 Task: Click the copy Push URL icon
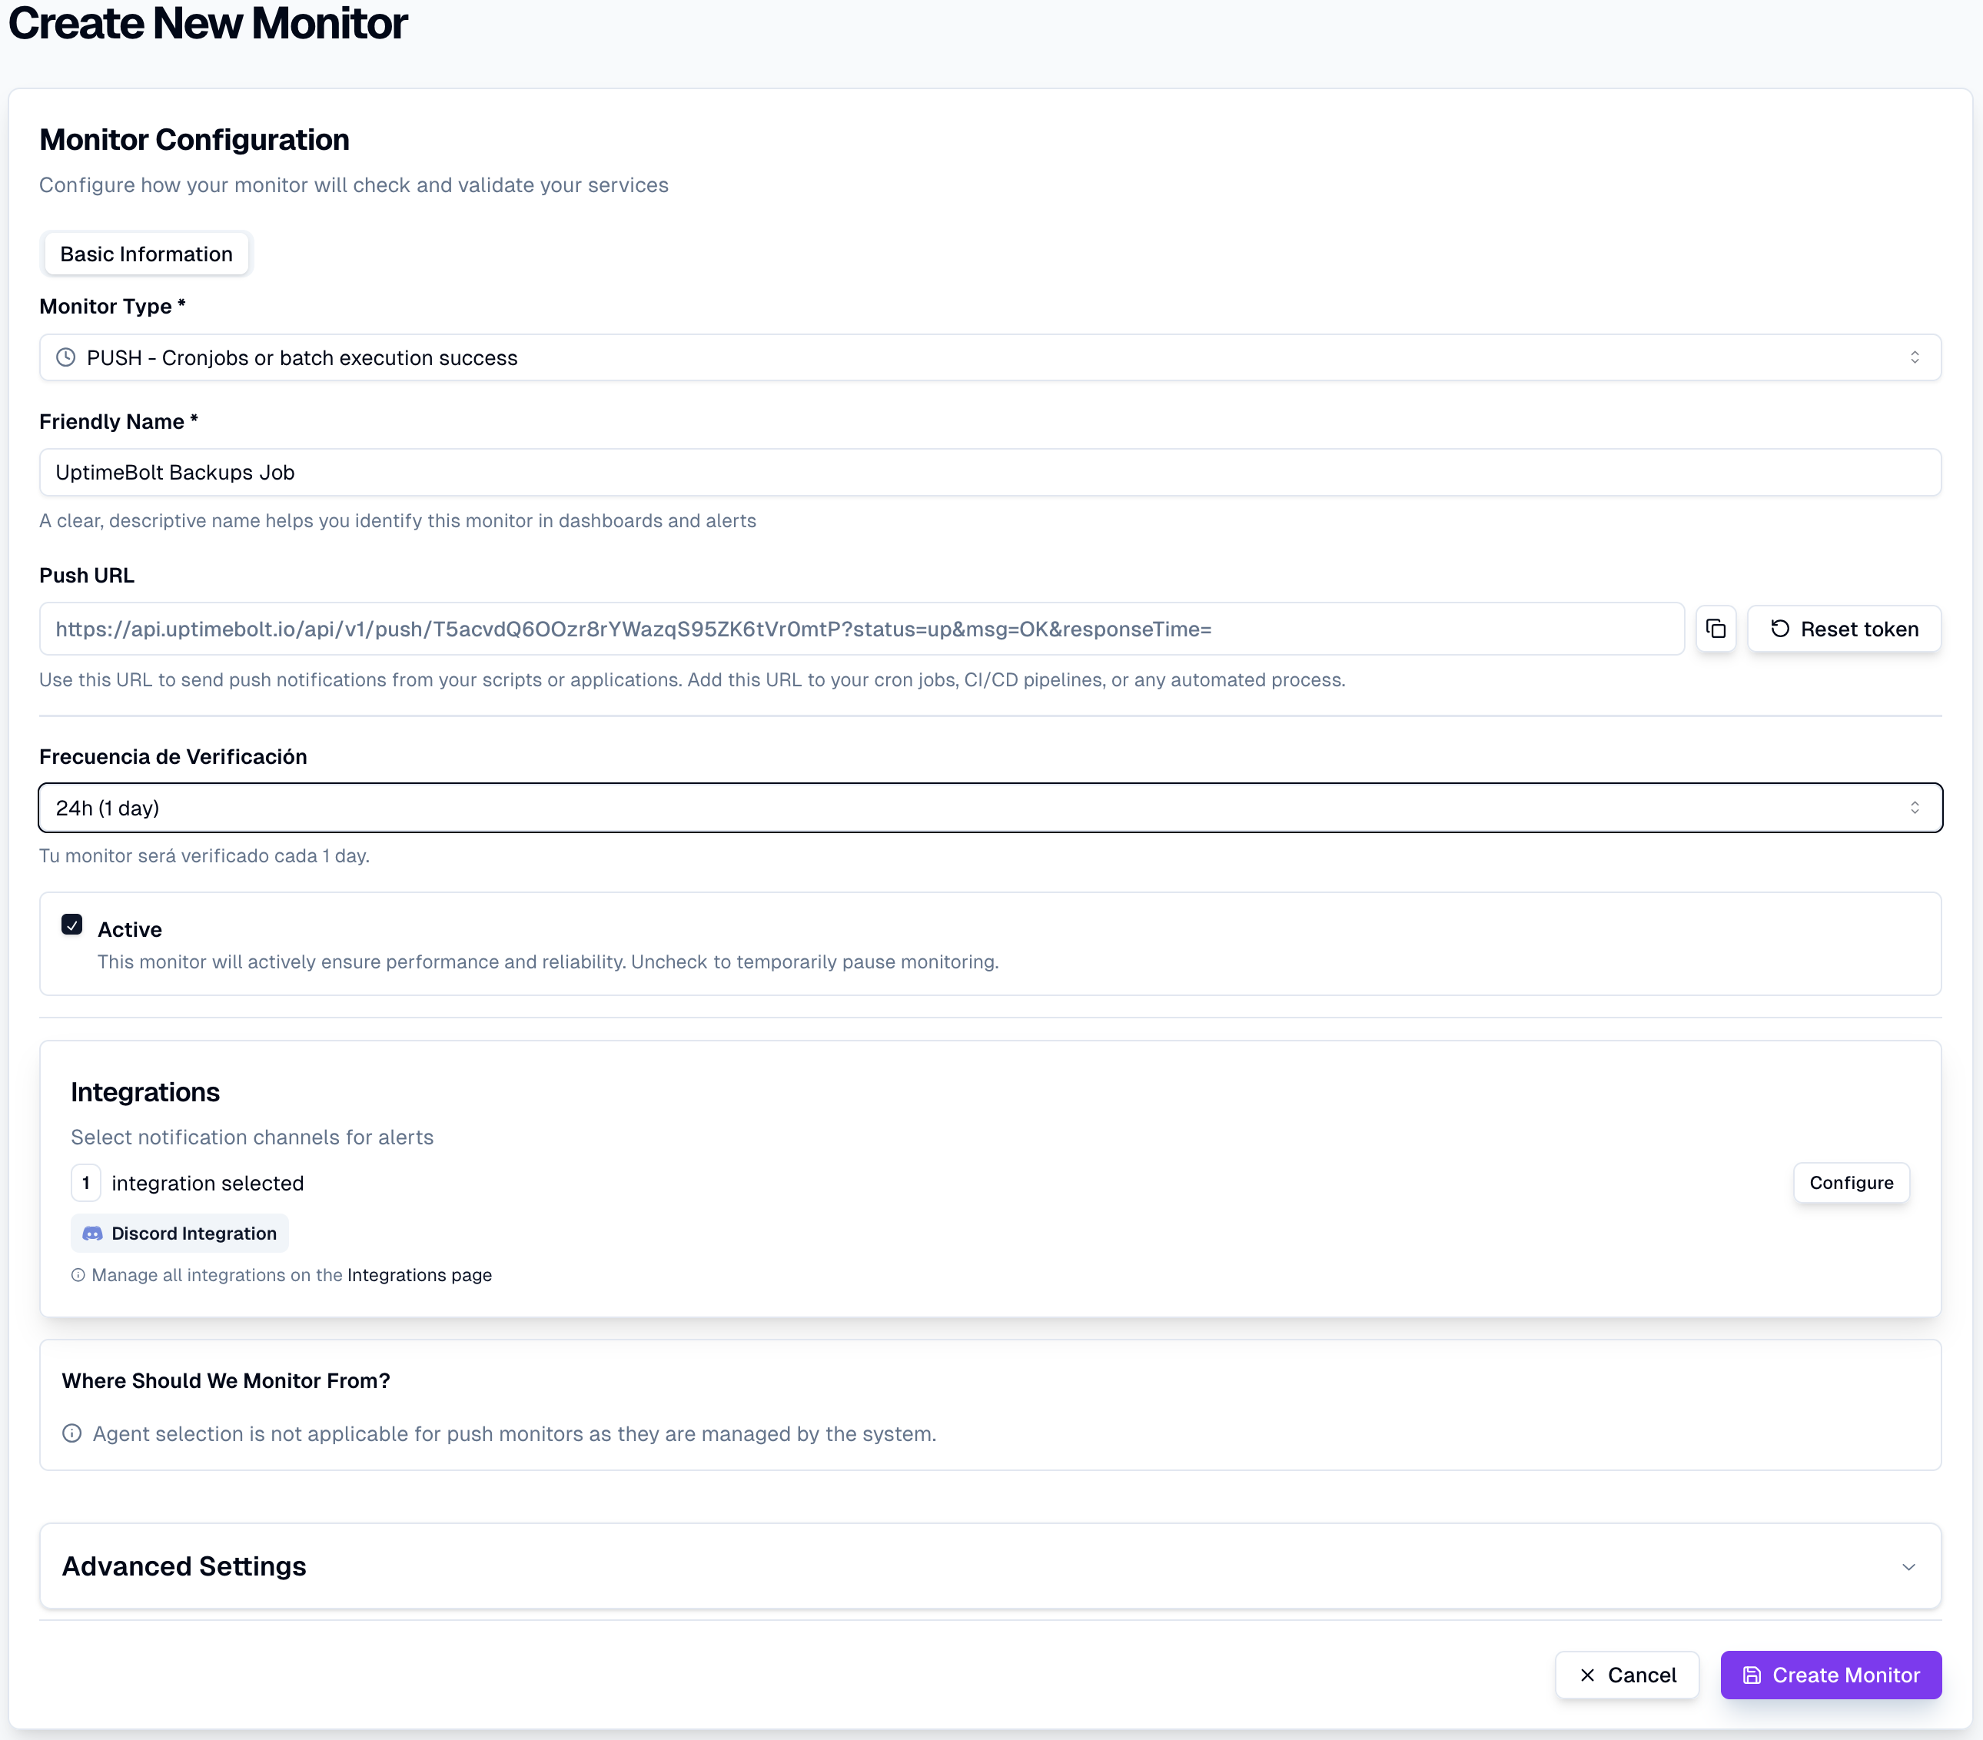tap(1716, 629)
